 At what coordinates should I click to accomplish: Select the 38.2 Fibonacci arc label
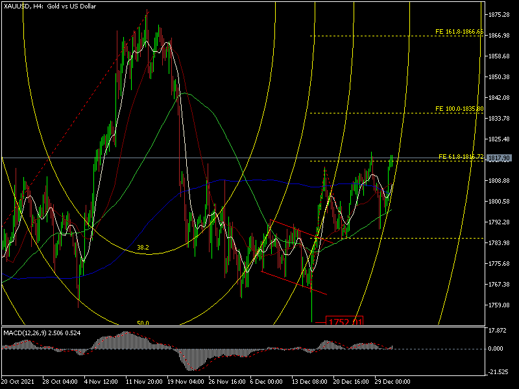pos(143,248)
